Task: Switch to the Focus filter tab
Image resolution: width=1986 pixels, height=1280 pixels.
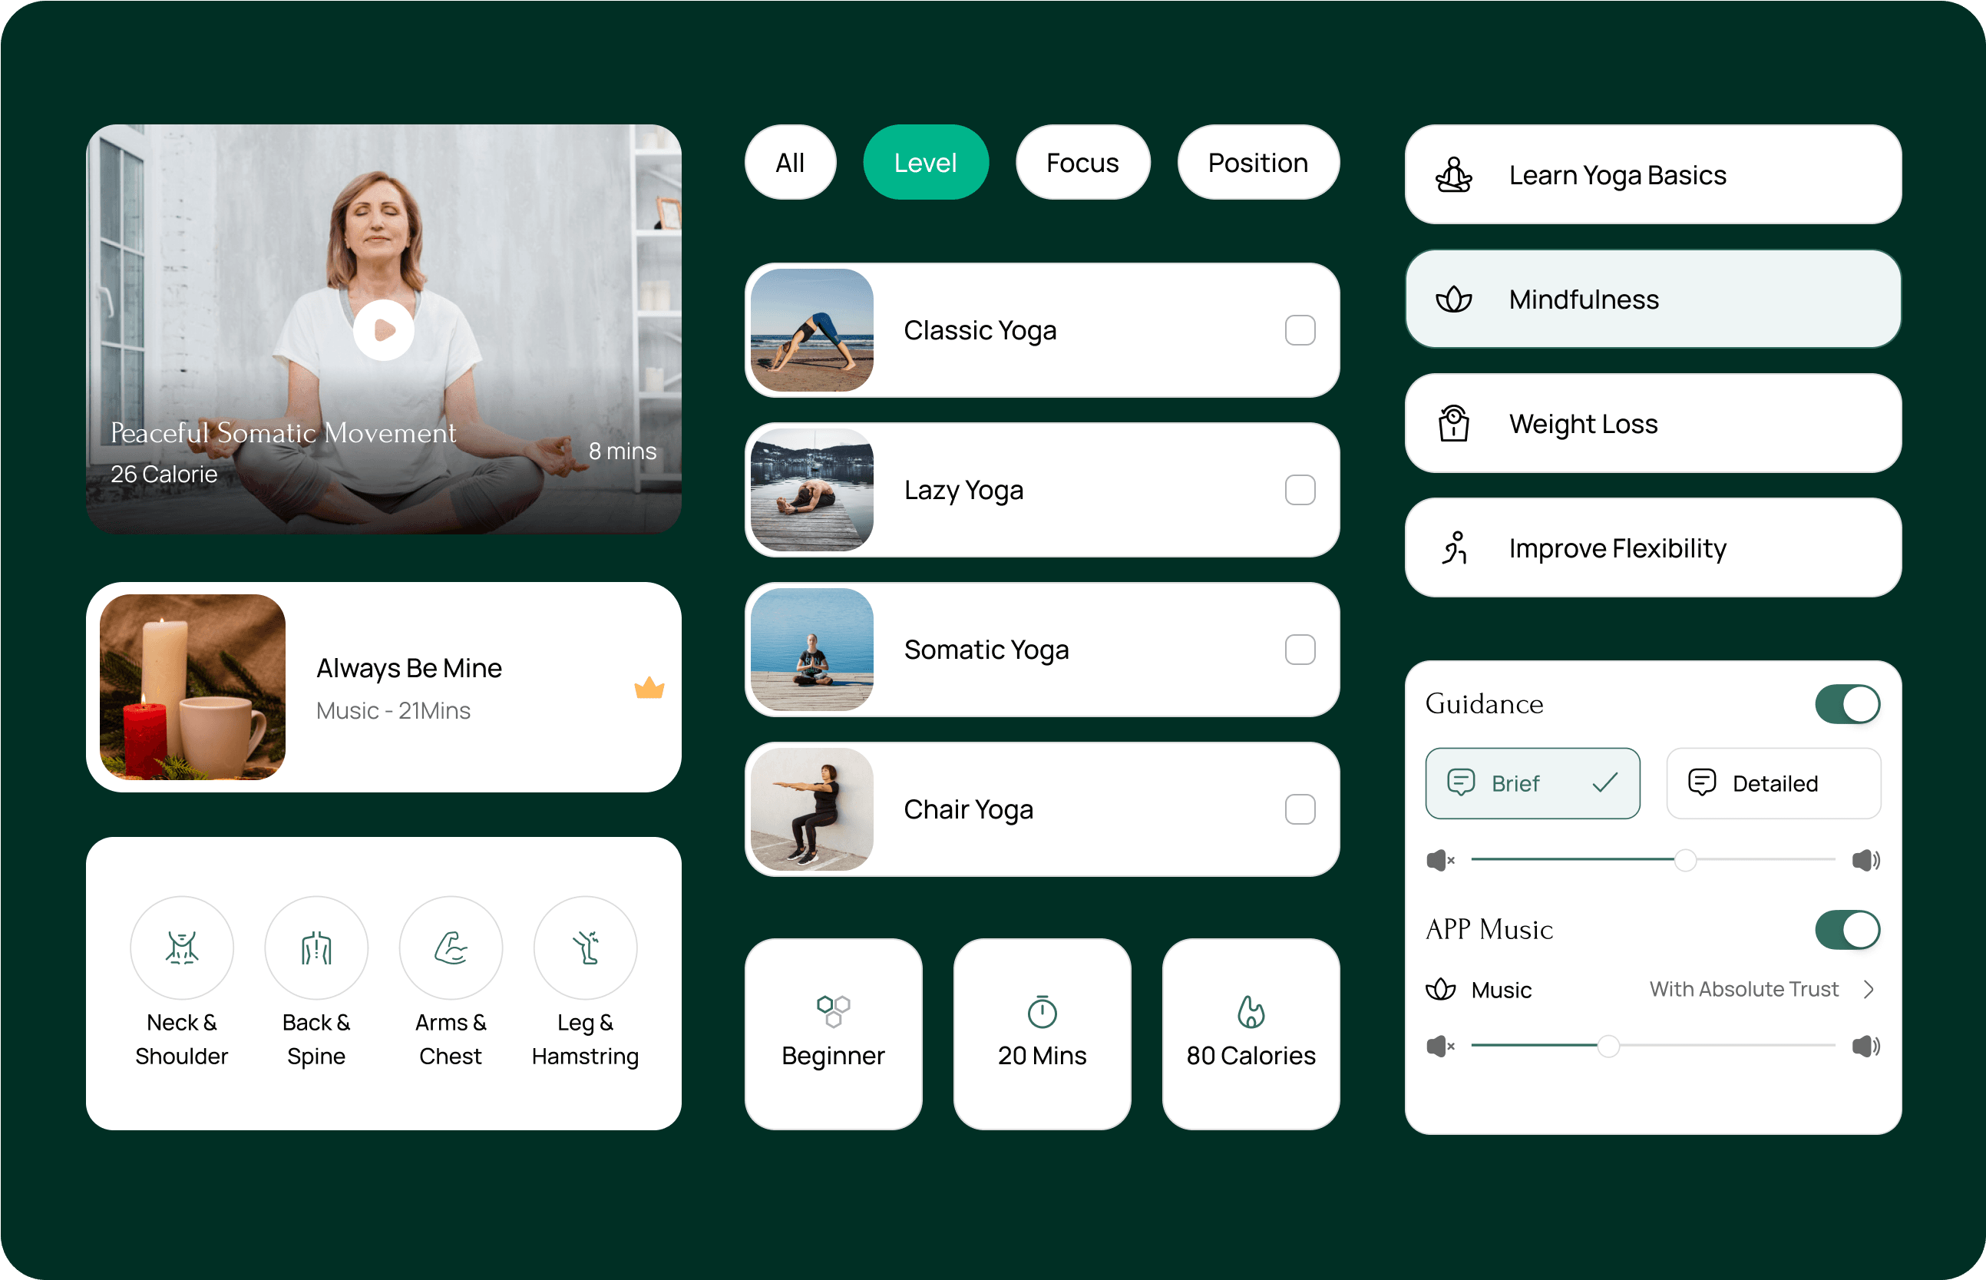Action: [1082, 163]
